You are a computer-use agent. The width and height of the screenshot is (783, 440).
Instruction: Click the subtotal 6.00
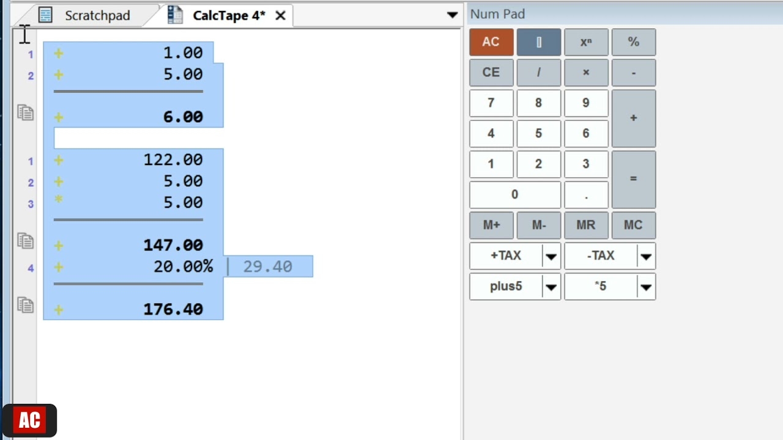[183, 117]
